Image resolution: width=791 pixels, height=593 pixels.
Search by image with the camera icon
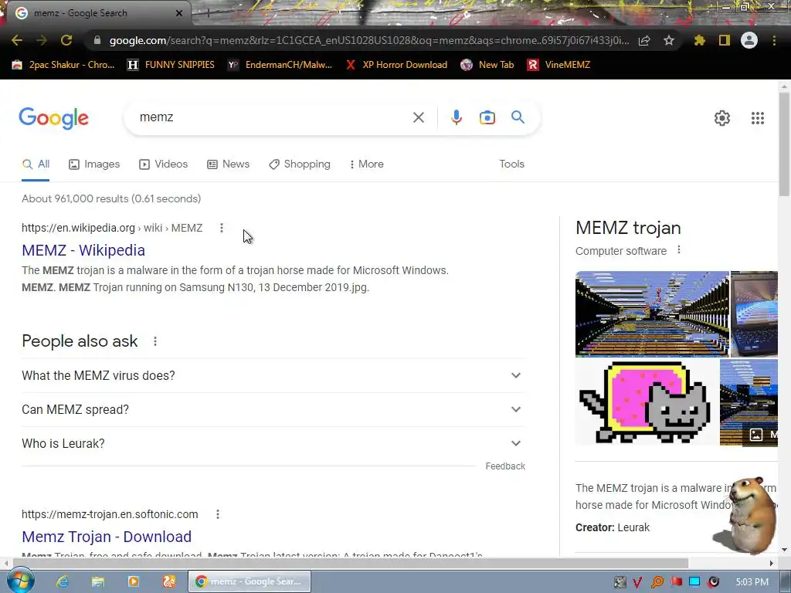487,117
